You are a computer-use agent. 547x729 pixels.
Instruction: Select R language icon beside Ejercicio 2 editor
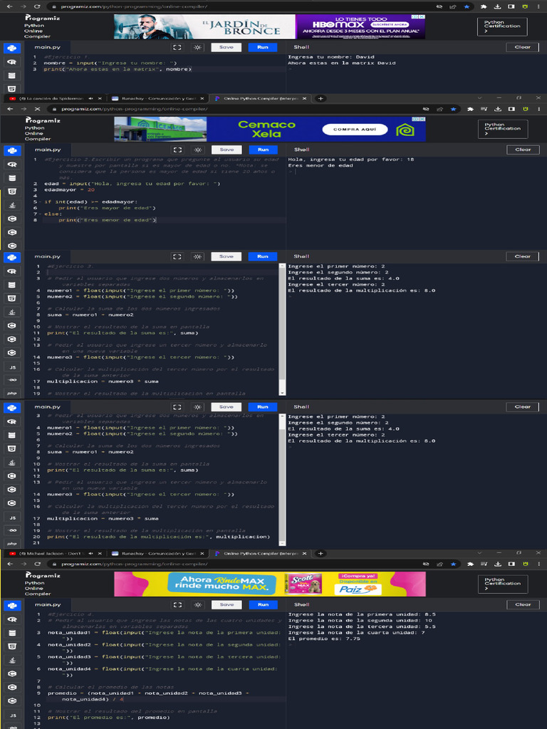coord(12,164)
